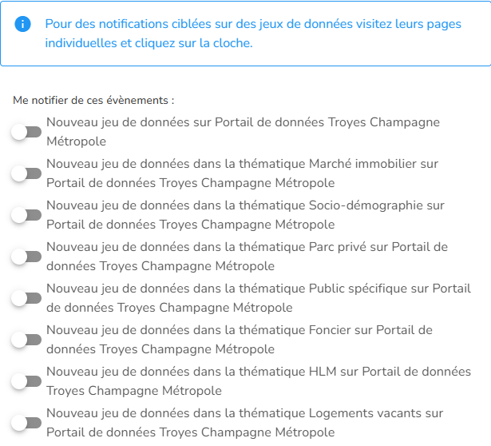
Task: Click 'Pour des notifications ciblées' info line
Action: point(253,24)
